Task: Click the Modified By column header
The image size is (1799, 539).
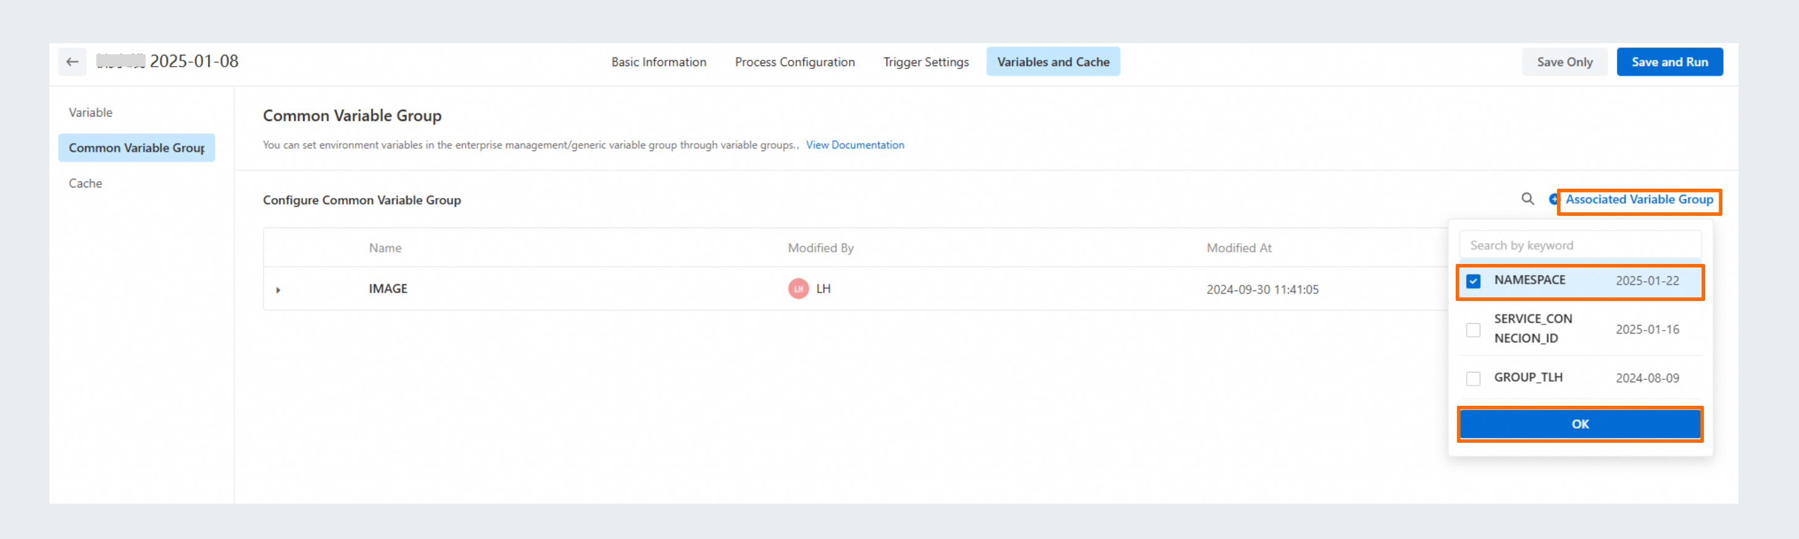Action: (820, 247)
